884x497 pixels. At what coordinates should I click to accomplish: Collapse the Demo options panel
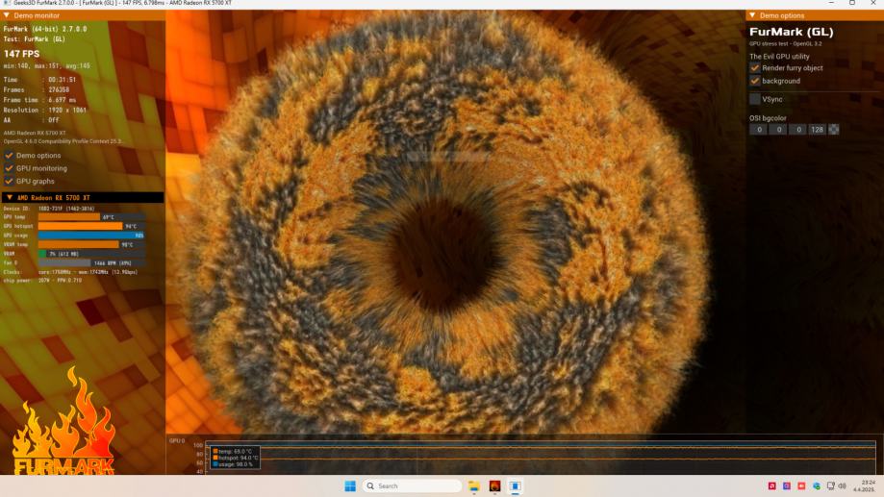(752, 15)
